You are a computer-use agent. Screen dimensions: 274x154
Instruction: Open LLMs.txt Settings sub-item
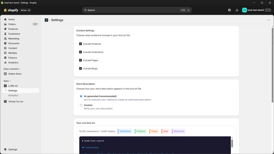21,91
